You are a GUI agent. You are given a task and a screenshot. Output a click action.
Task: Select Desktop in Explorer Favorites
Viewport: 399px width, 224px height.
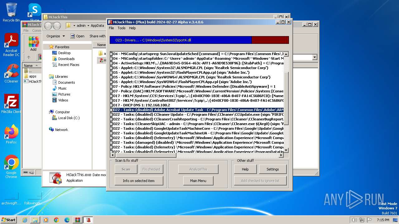coord(64,53)
